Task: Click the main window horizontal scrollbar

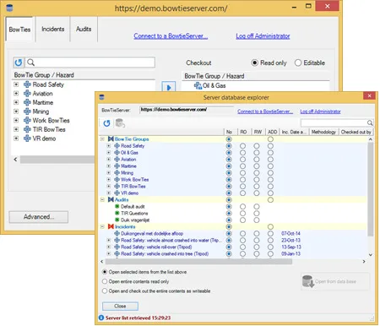Action: click(57, 160)
